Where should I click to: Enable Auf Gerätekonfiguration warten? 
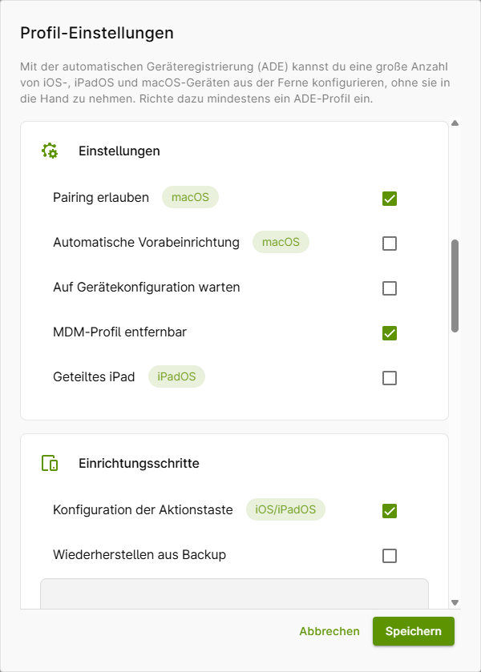pyautogui.click(x=390, y=288)
